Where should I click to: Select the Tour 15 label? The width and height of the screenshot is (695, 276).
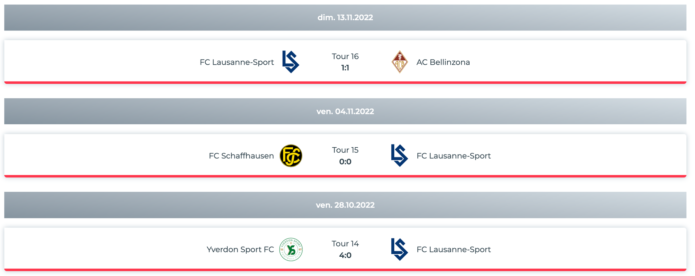tap(345, 150)
